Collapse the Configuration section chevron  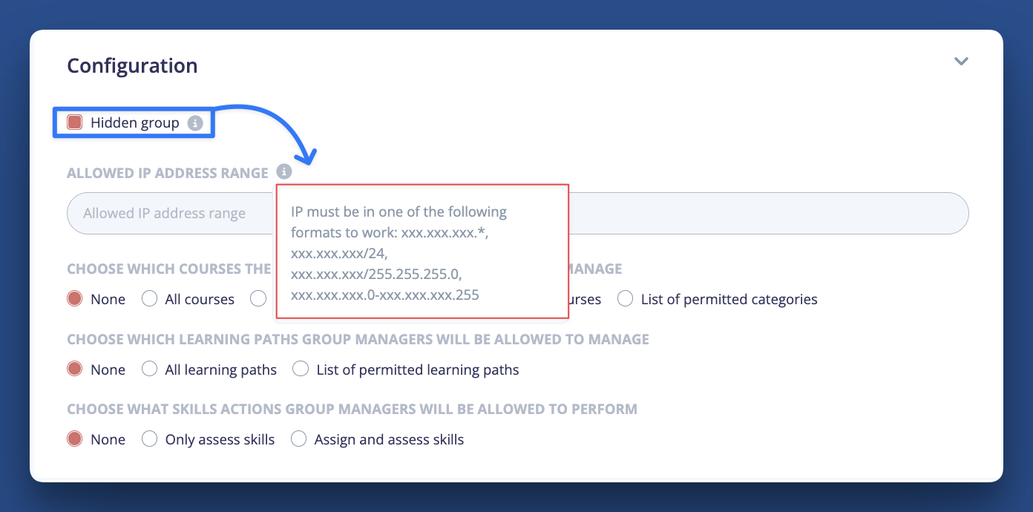pyautogui.click(x=961, y=62)
